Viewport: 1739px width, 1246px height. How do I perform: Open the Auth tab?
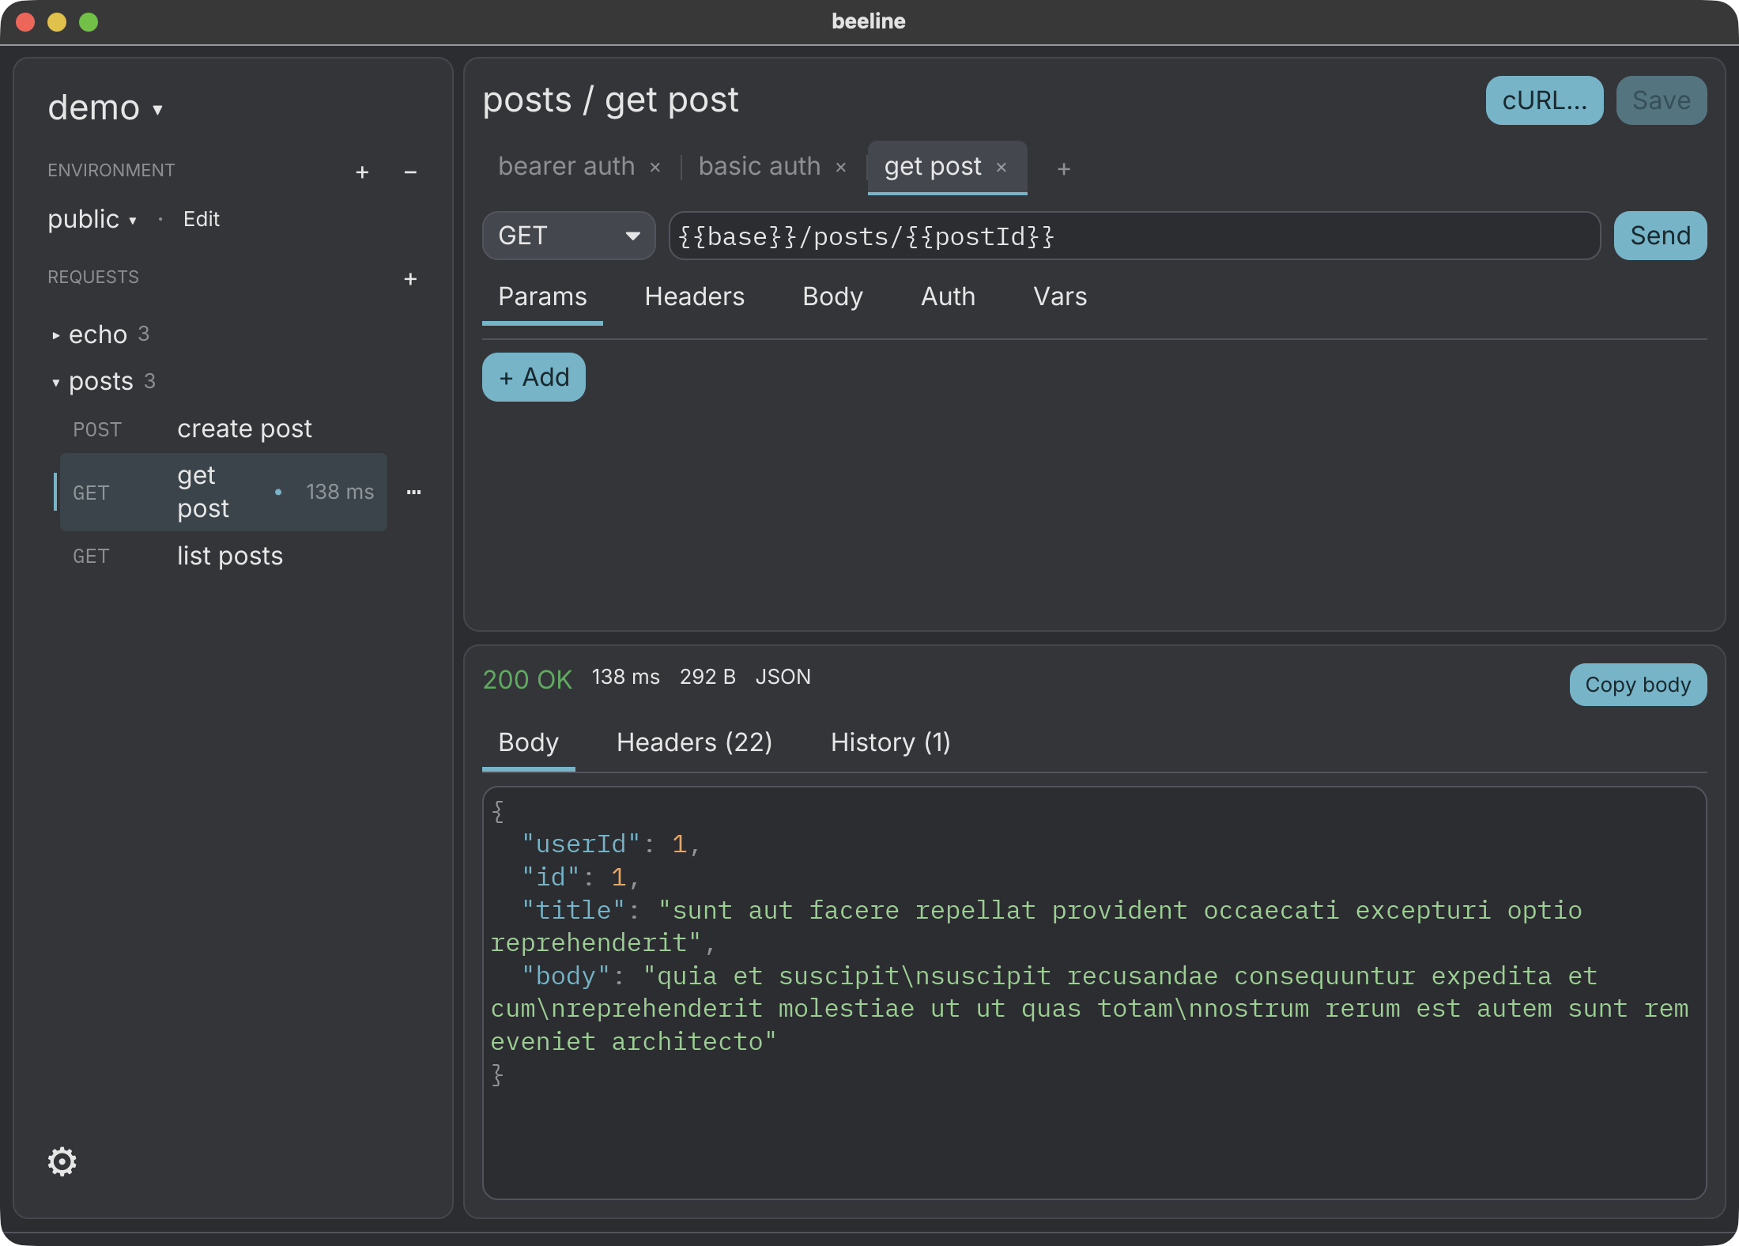point(948,297)
